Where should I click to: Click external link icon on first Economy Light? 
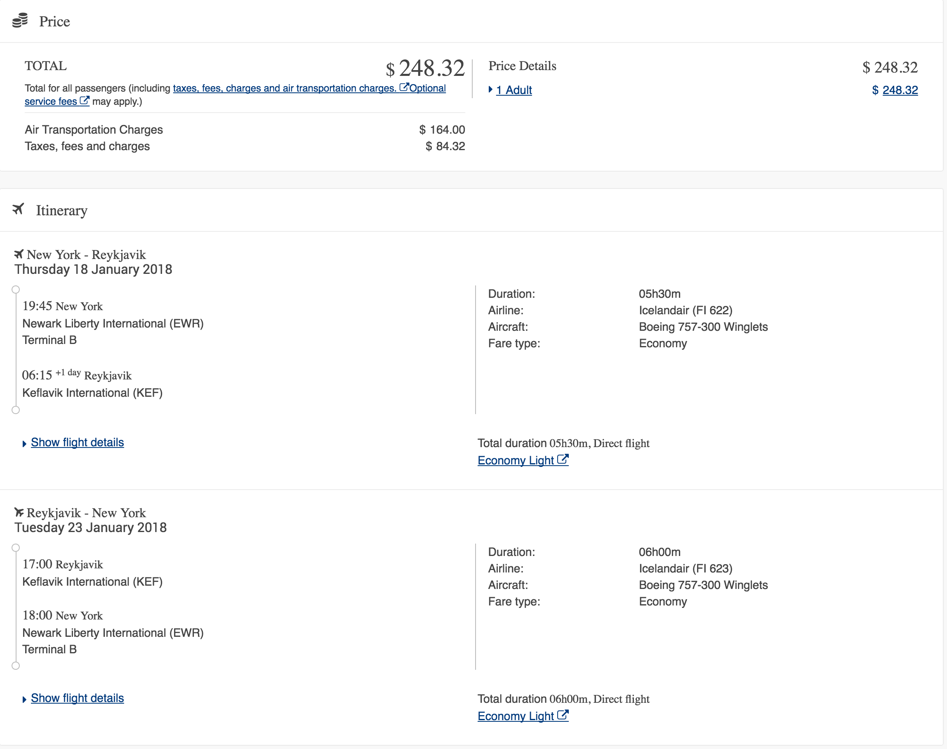point(563,459)
